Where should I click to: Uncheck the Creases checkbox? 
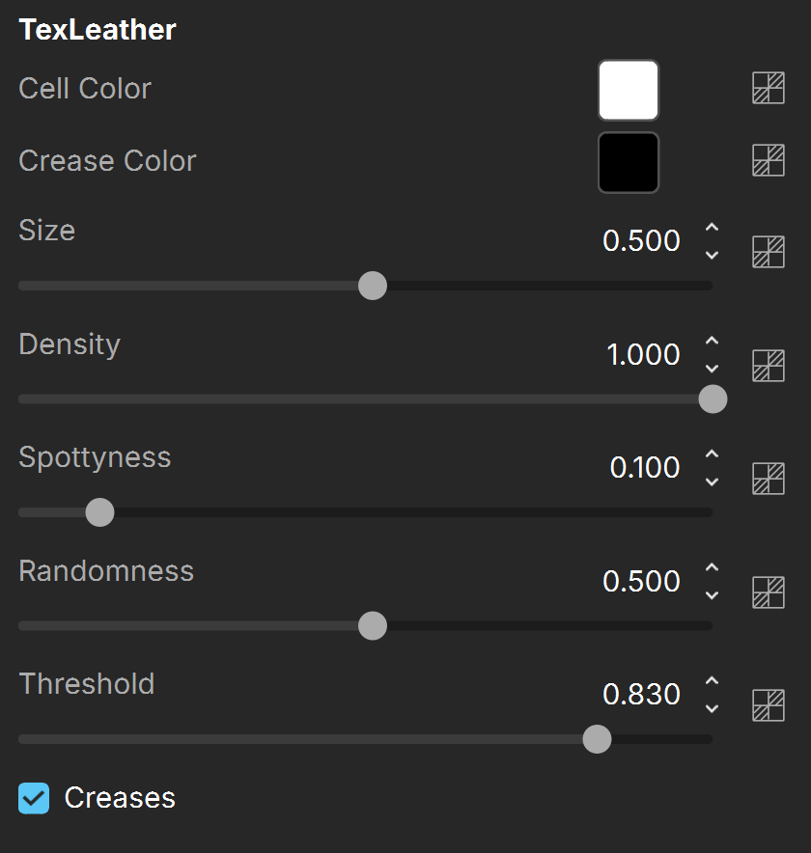34,798
